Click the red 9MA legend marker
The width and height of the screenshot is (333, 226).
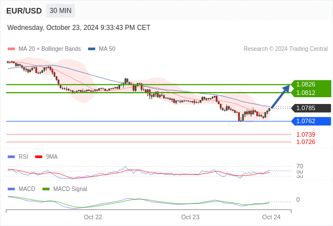[38, 157]
